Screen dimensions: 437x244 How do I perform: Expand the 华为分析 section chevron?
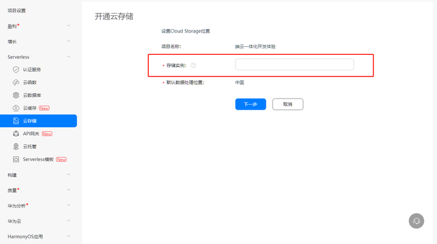tap(69, 205)
